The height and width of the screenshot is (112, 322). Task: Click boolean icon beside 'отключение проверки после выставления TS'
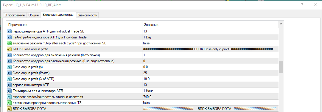(x=10, y=103)
